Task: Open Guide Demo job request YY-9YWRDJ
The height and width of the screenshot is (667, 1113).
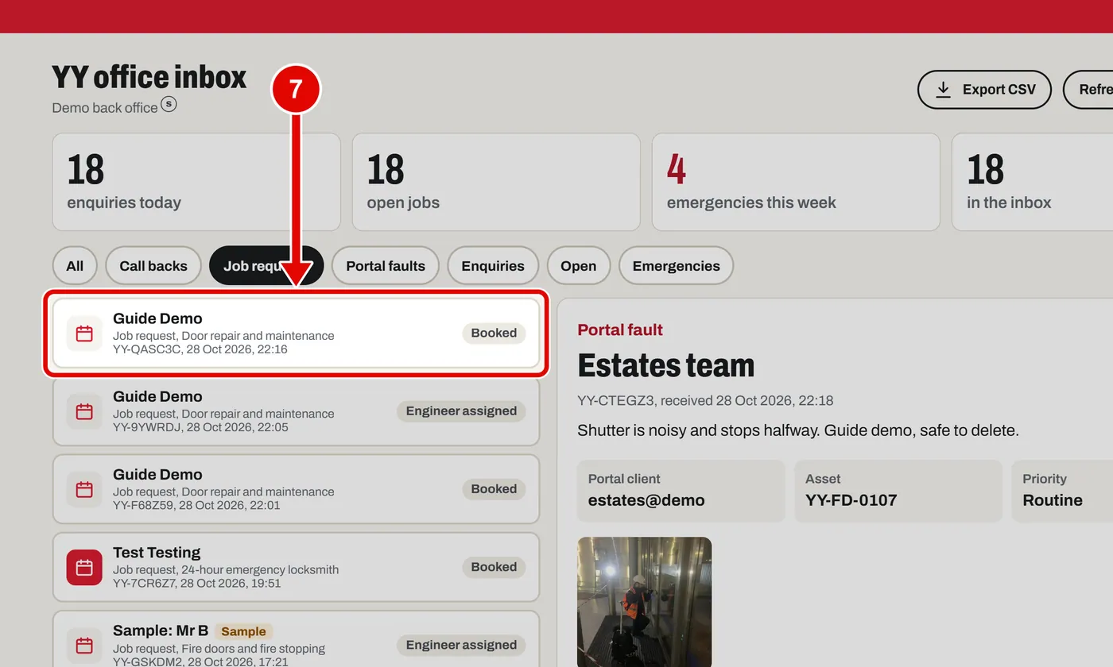Action: (x=296, y=411)
